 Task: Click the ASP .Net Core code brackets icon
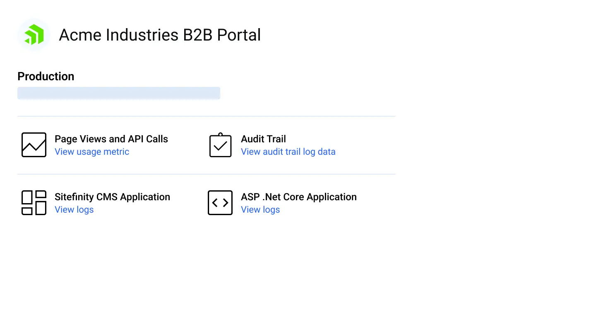220,203
